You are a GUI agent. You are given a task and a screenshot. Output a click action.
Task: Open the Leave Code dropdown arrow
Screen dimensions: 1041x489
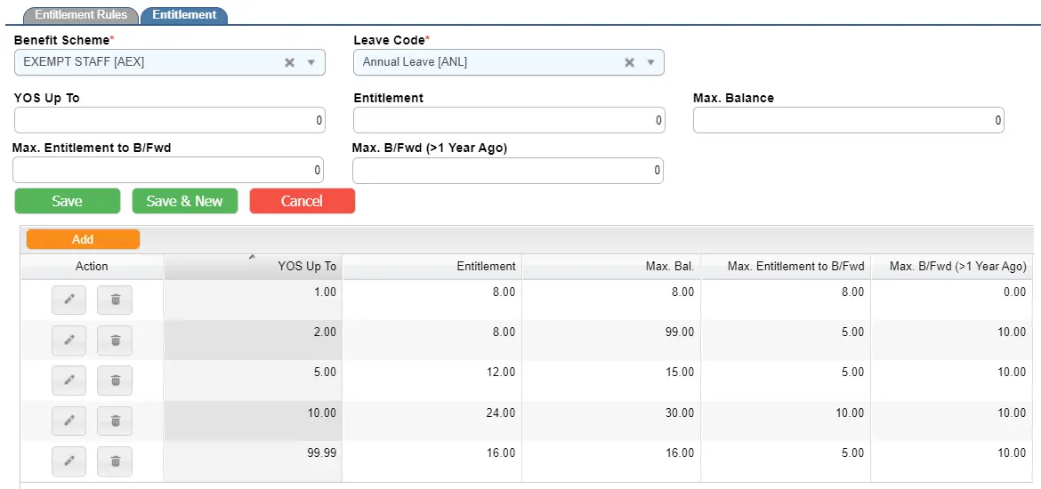pos(650,62)
